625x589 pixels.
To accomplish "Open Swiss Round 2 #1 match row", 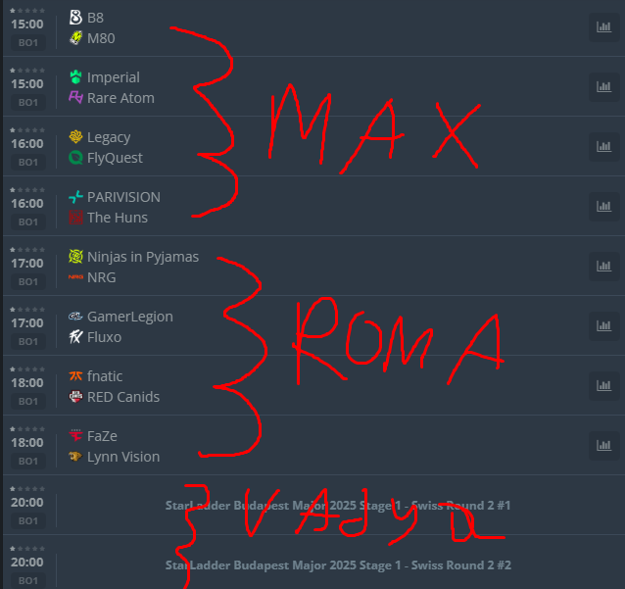I will pos(313,505).
